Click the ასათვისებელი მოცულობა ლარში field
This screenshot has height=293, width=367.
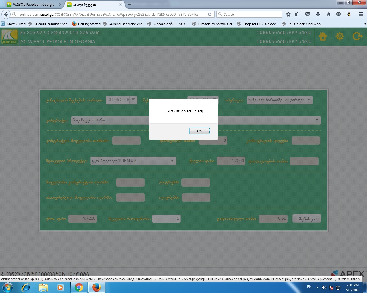(130, 197)
